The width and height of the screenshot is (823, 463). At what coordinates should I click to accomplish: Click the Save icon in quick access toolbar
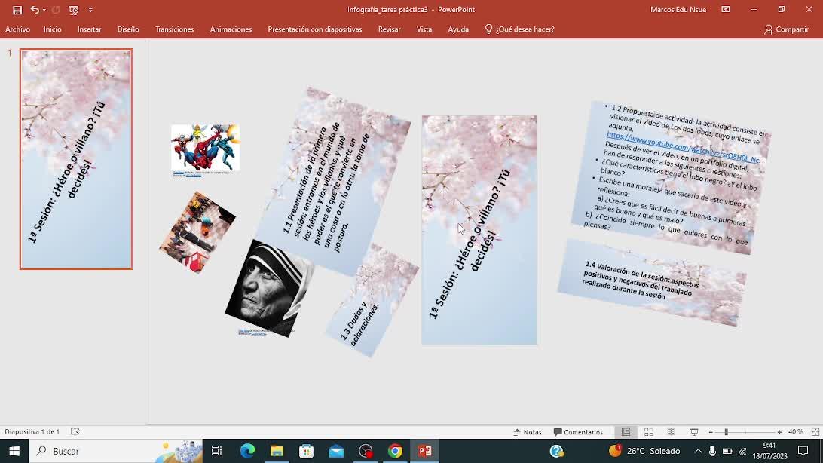[17, 10]
